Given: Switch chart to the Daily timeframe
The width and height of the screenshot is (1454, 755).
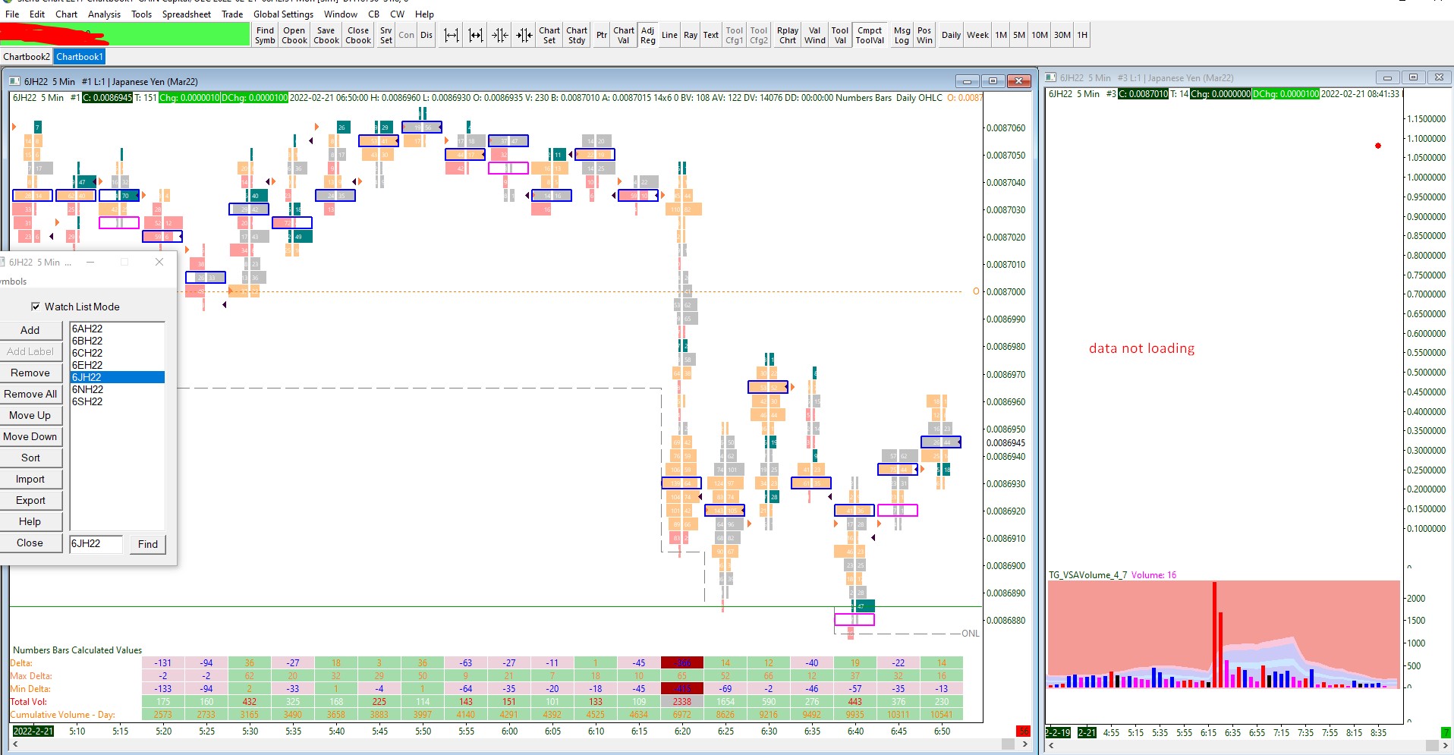Looking at the screenshot, I should (951, 35).
